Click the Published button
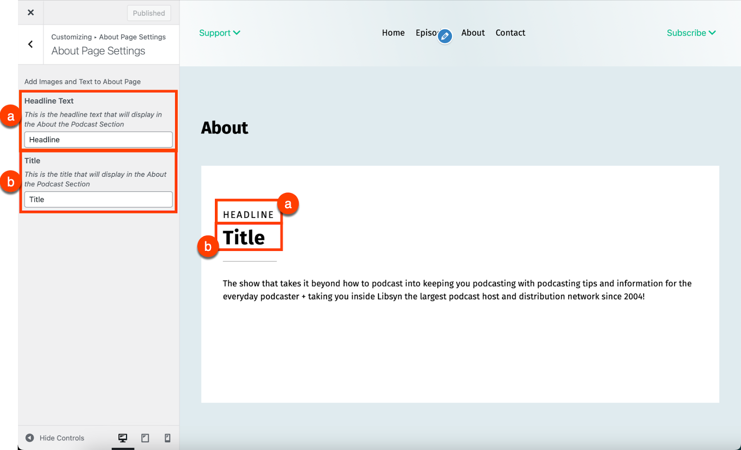The width and height of the screenshot is (741, 450). [149, 13]
